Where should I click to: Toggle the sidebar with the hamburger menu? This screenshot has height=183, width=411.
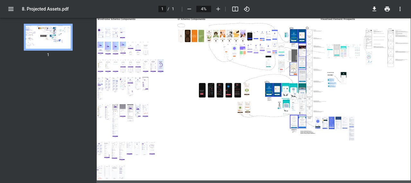tap(11, 9)
